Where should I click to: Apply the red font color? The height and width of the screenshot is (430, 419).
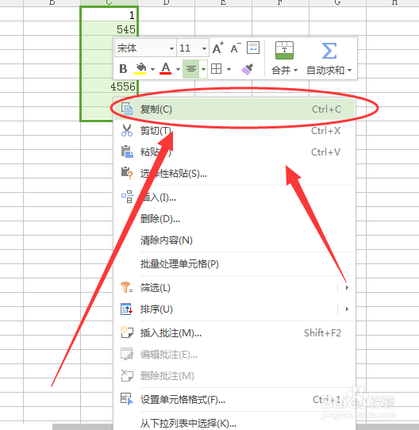(166, 68)
